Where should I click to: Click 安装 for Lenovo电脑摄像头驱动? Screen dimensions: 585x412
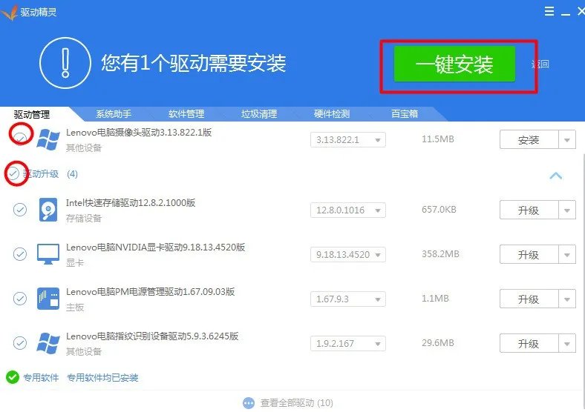tap(529, 140)
